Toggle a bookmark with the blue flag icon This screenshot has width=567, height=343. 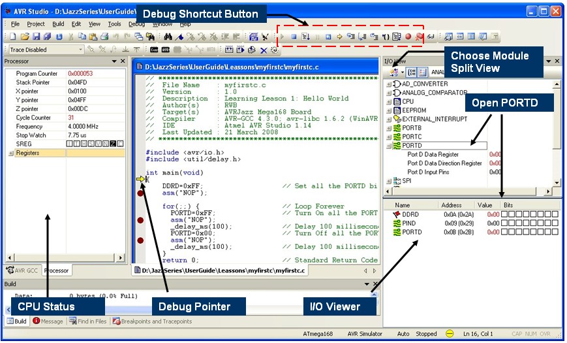pos(179,37)
